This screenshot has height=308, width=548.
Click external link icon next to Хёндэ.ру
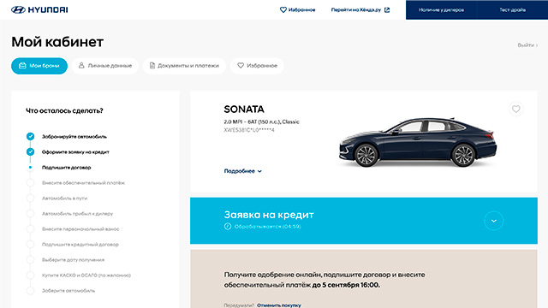coord(387,9)
